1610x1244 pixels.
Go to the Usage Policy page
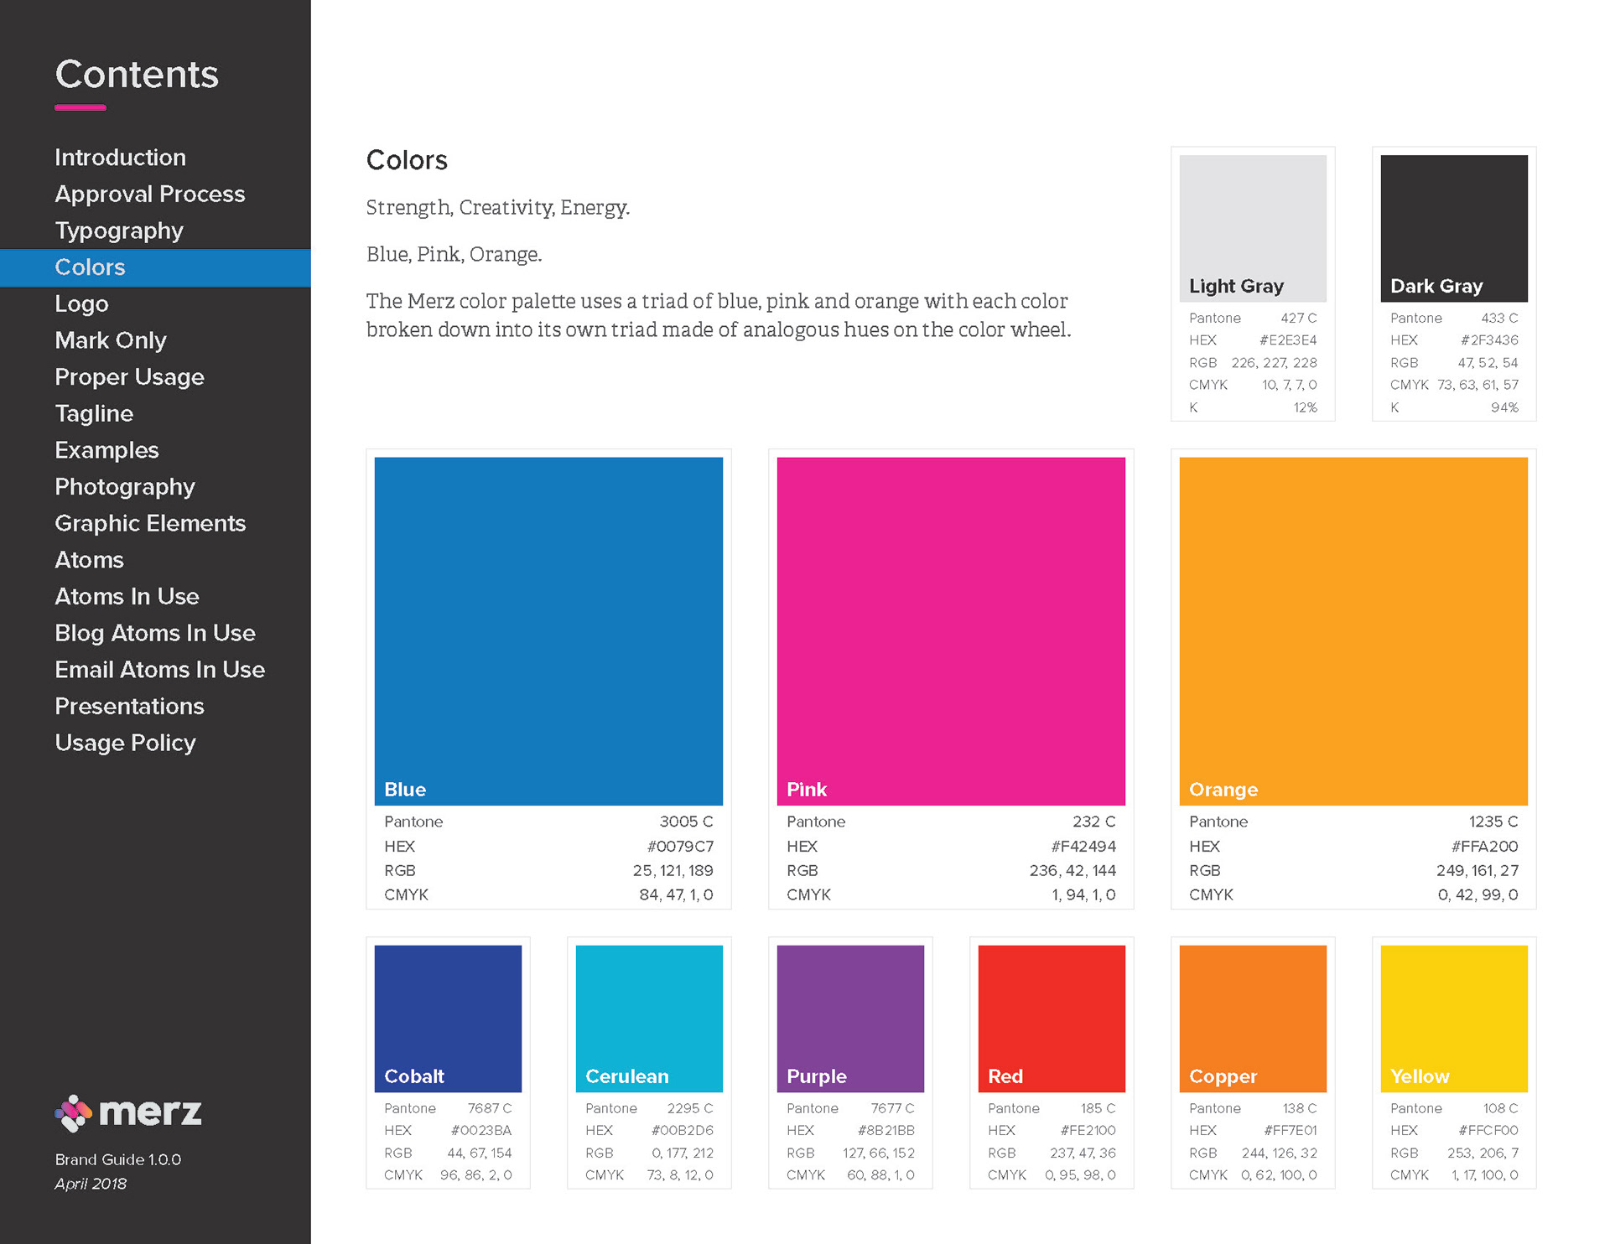click(x=125, y=744)
